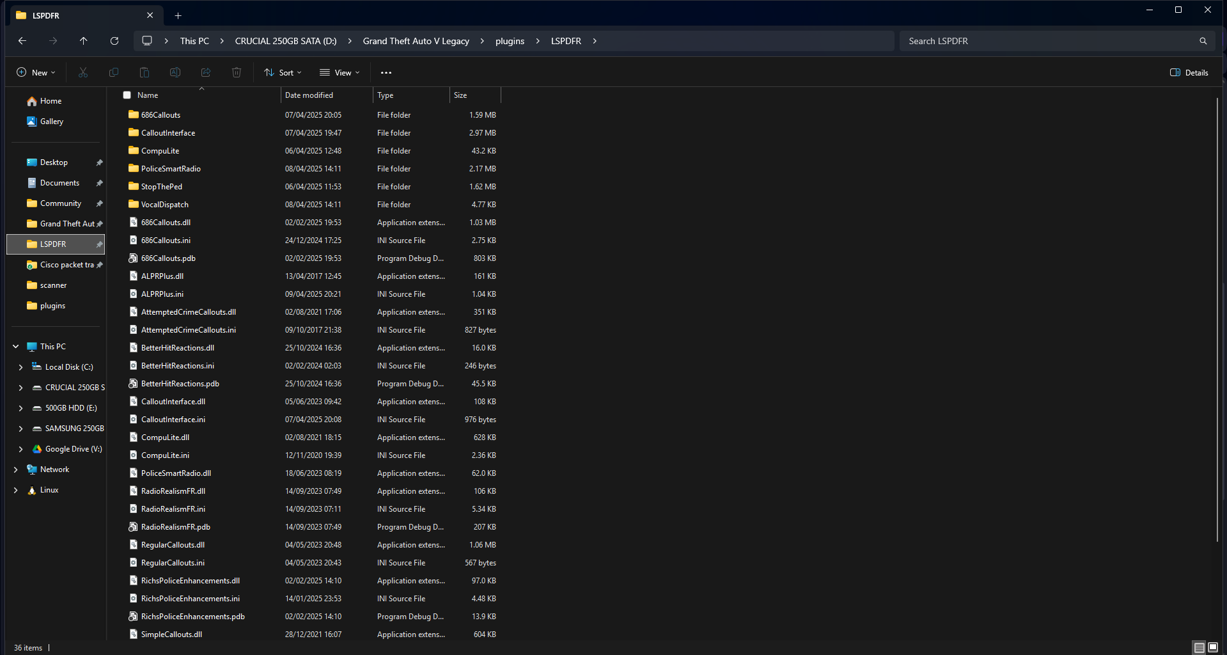1227x655 pixels.
Task: Unpin Community from quick access
Action: (x=99, y=203)
